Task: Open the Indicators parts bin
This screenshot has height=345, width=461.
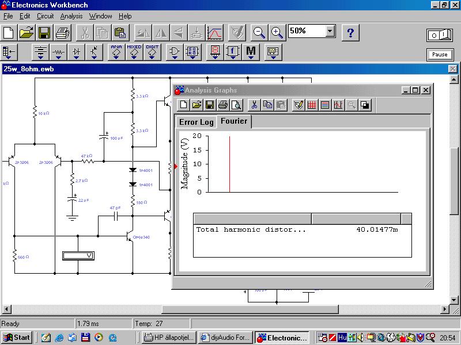Action: pyautogui.click(x=214, y=52)
